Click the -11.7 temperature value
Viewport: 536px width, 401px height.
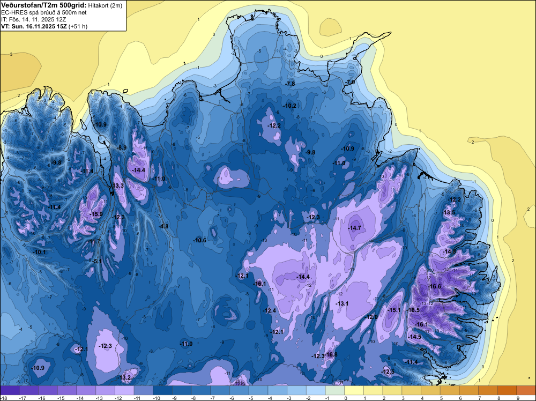(x=94, y=241)
